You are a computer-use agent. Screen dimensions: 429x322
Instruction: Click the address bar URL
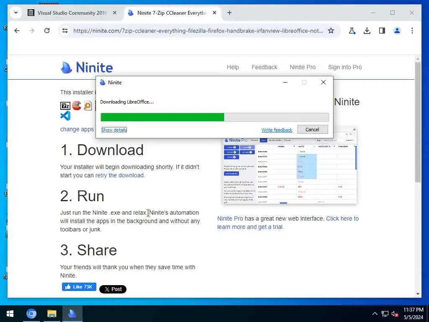coord(198,31)
